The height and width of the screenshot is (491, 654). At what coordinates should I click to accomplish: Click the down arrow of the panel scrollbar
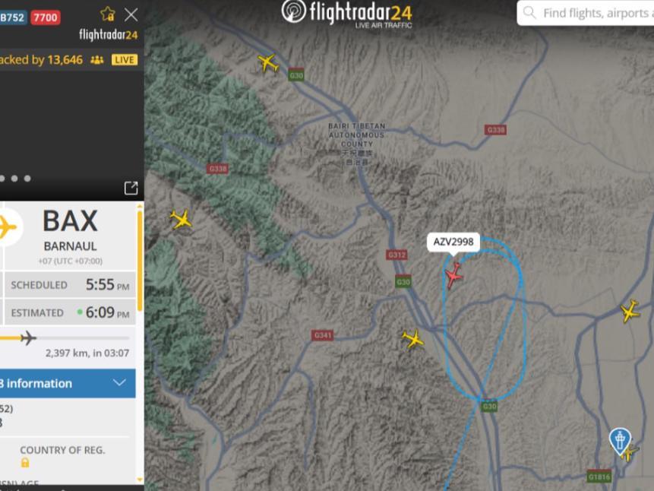point(139,480)
